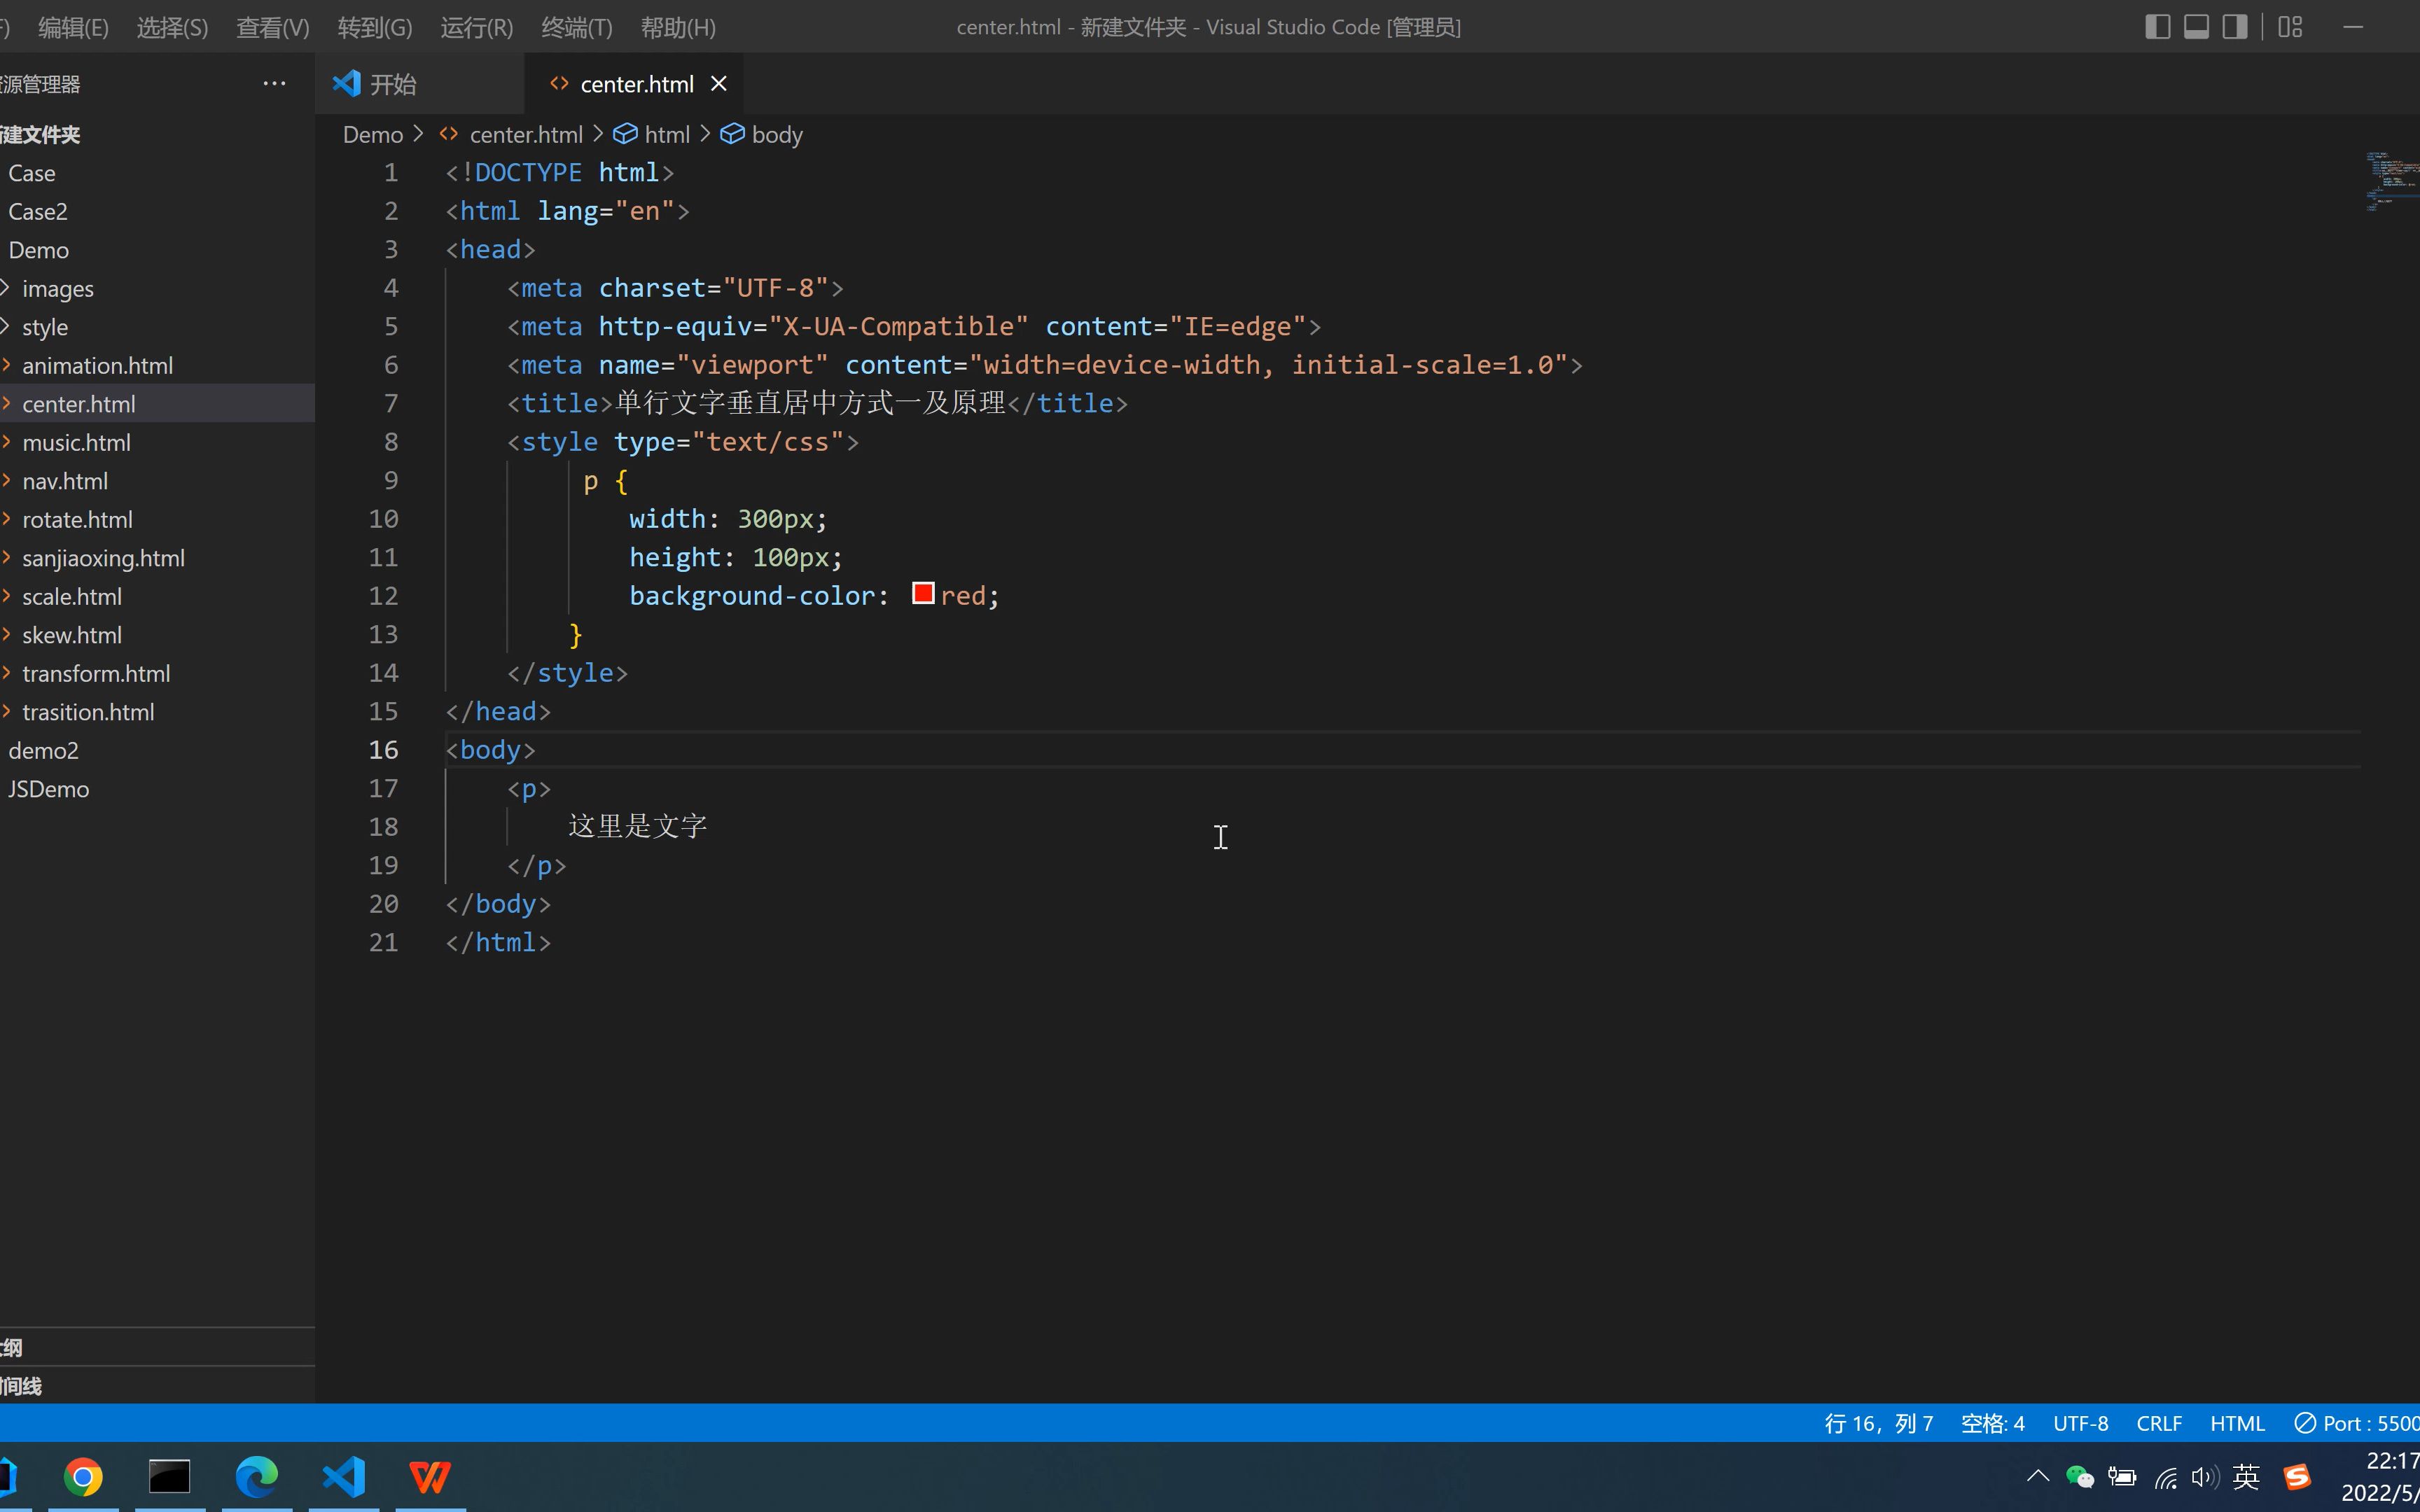Close the center.html tab
The width and height of the screenshot is (2420, 1512).
click(718, 84)
